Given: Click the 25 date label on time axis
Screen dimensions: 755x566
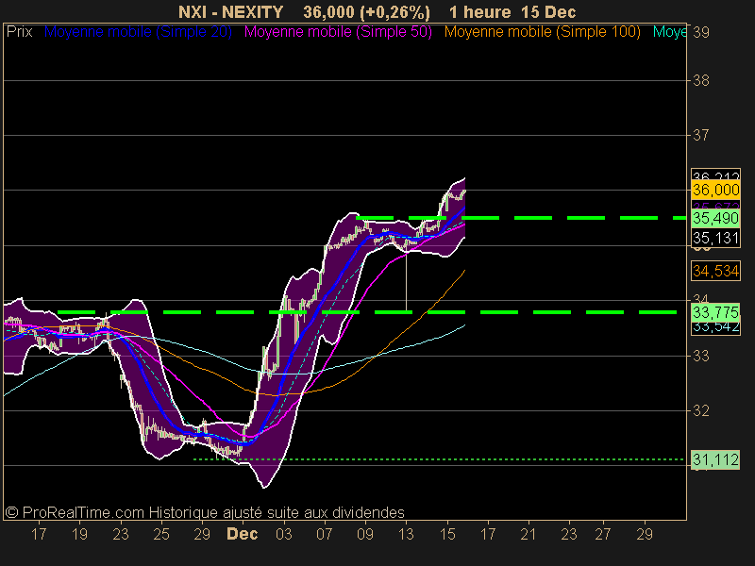Looking at the screenshot, I should point(161,534).
